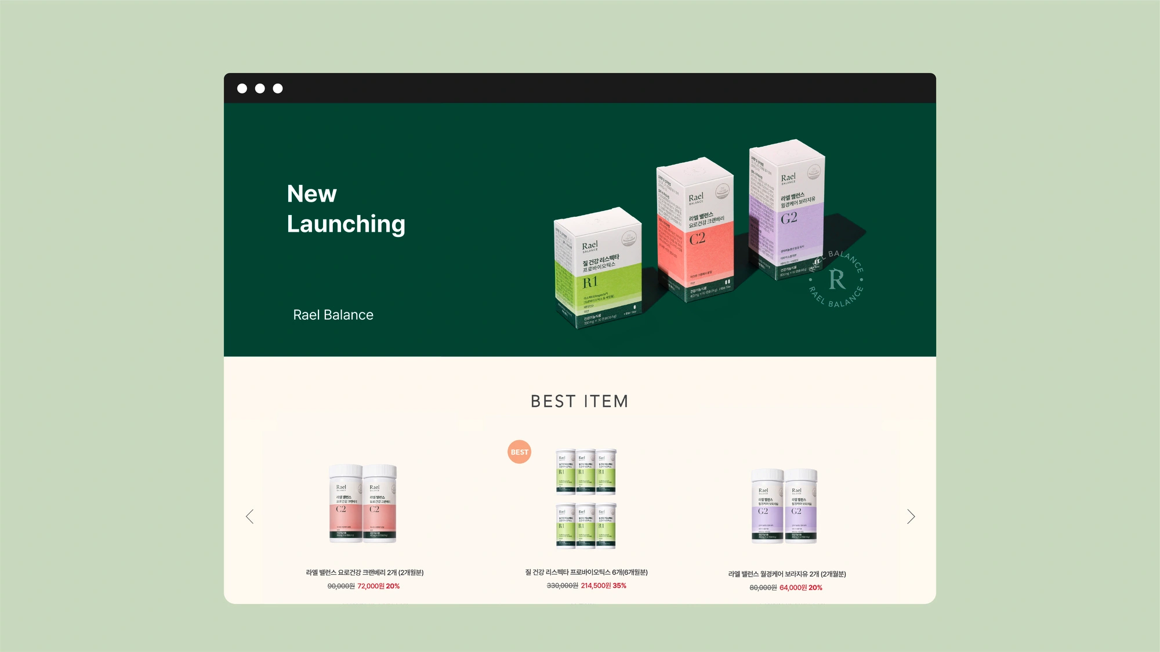Click the New Launching banner headline
Viewport: 1160px width, 652px height.
click(x=346, y=209)
